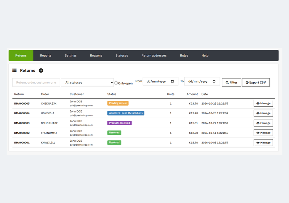Click date 2026-10-28 16:21:59
Viewport: 289px width, 203px height.
coord(215,103)
